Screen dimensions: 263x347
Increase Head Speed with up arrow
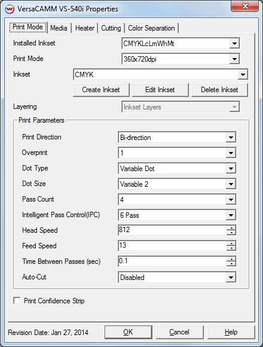point(231,228)
